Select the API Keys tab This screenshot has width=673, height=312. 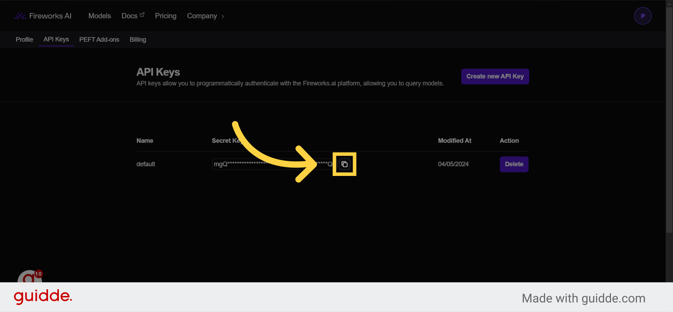point(56,40)
